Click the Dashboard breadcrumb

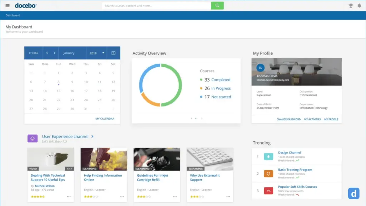click(13, 15)
